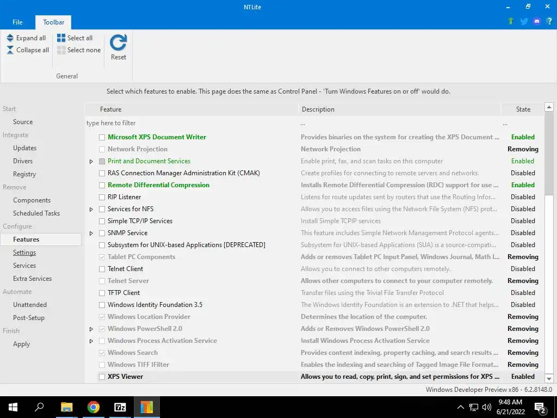Launch Chrome from the taskbar
This screenshot has width=557, height=418.
[x=94, y=407]
